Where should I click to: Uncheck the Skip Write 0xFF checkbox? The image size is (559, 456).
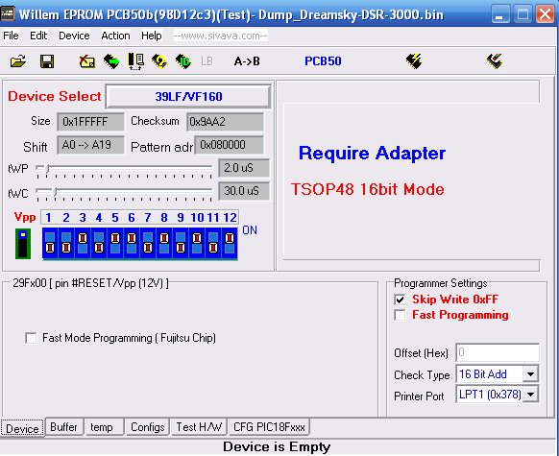point(400,300)
